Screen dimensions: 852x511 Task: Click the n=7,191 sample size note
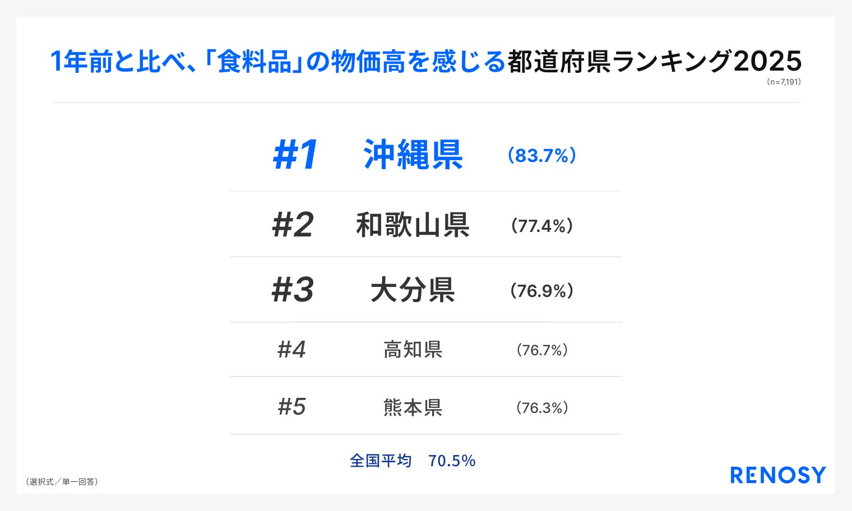(783, 82)
